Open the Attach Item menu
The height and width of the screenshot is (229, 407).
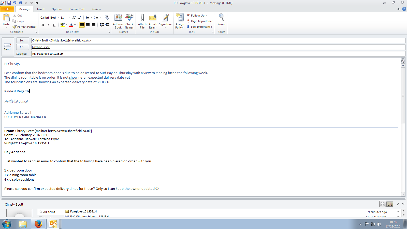153,21
